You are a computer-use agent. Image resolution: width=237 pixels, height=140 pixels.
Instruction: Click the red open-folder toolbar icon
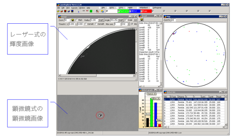tap(62, 11)
